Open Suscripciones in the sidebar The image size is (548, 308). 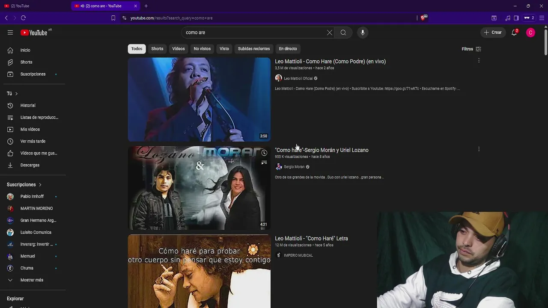click(x=33, y=74)
